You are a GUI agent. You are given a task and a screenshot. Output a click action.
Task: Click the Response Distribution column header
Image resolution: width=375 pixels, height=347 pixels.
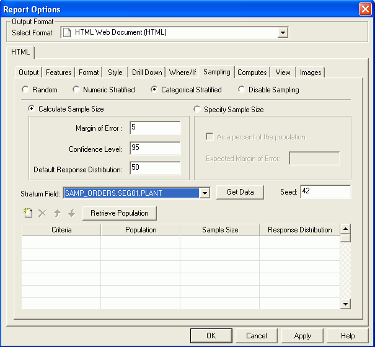point(299,230)
